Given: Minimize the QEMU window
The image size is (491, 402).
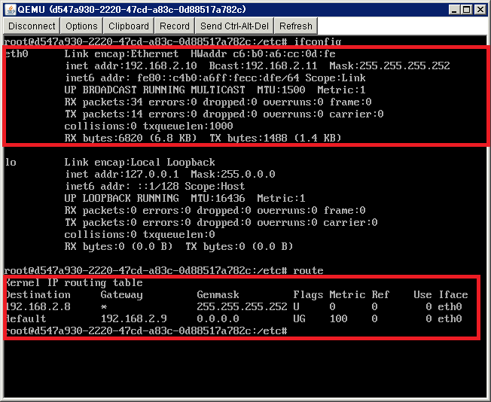Looking at the screenshot, I should pos(454,10).
